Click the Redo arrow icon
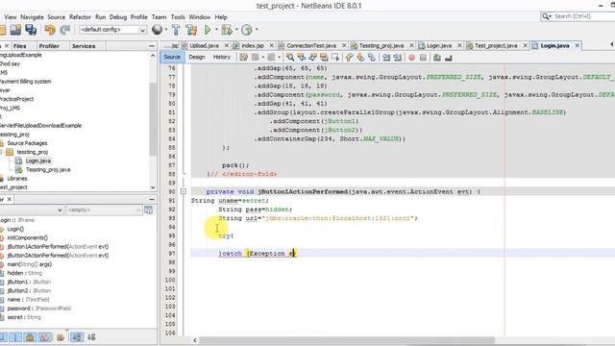This screenshot has height=346, width=615. tap(65, 30)
